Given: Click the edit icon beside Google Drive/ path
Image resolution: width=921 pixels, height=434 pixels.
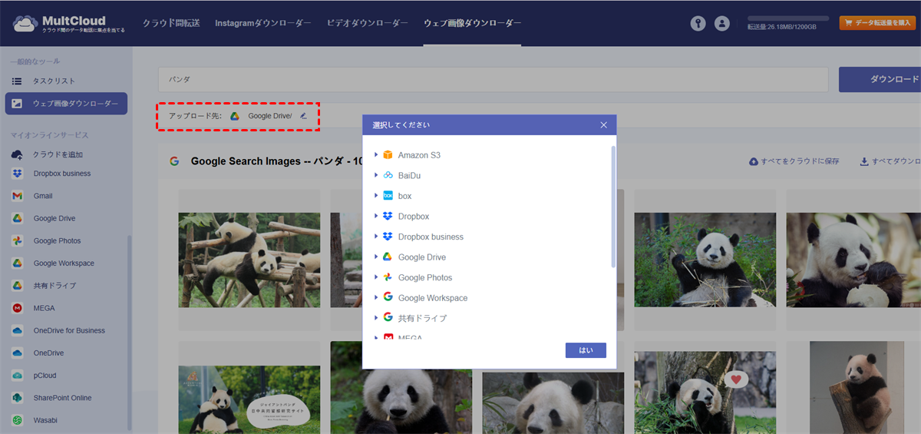Looking at the screenshot, I should click(x=303, y=116).
